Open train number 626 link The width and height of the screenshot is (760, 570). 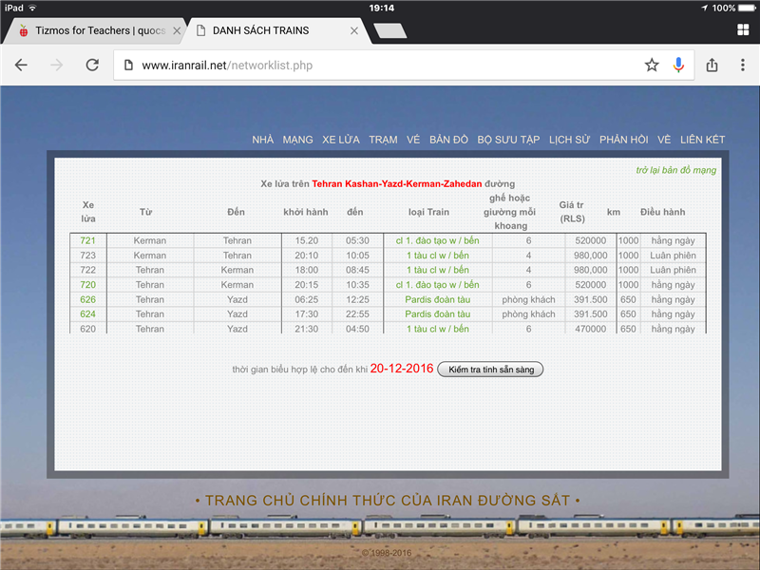[x=87, y=299]
